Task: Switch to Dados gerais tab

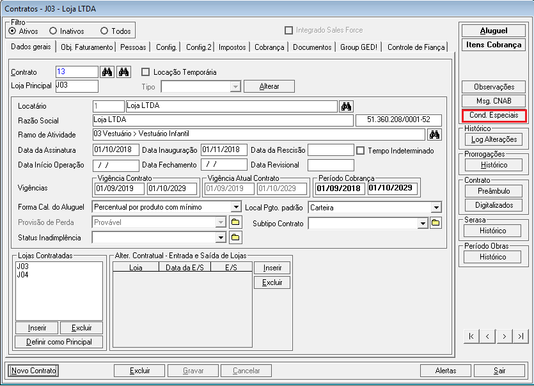Action: [31, 47]
